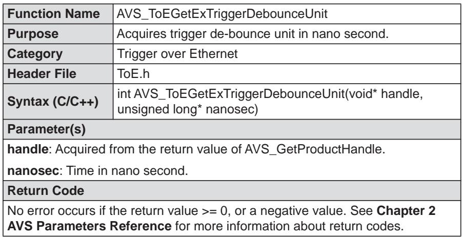Click the 'Time in nano second' description
Screen dimensions: 462x237
(x=127, y=171)
